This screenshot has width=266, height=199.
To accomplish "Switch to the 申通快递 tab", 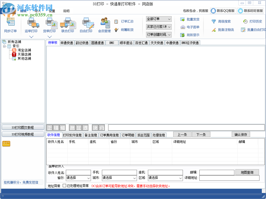I will click(67, 43).
